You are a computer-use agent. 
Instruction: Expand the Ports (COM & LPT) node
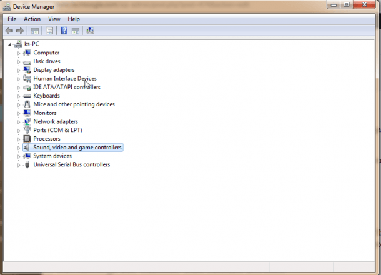pyautogui.click(x=19, y=131)
